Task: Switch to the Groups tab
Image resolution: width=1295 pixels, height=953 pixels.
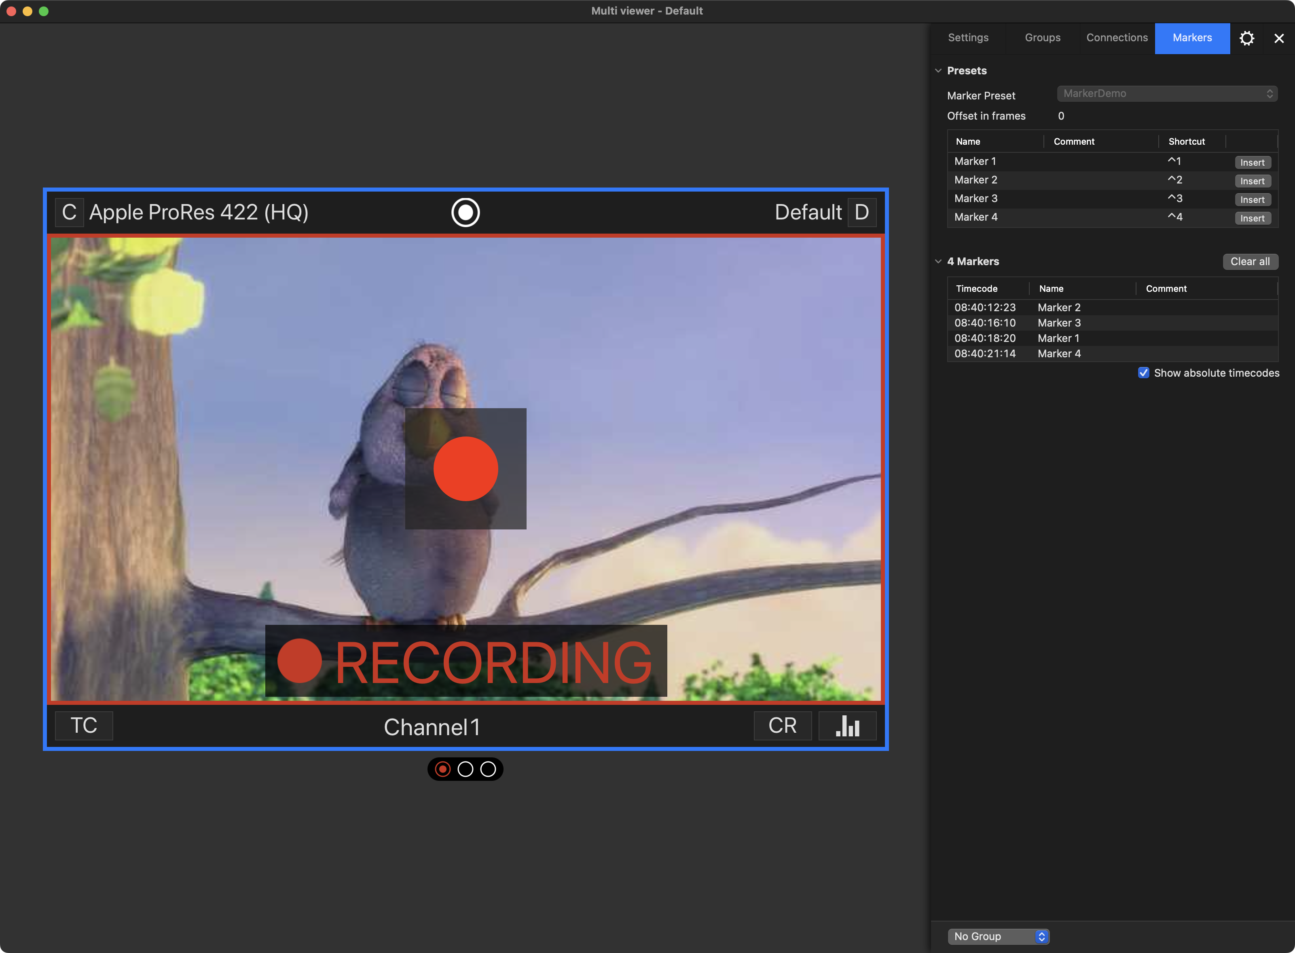Action: pos(1042,38)
